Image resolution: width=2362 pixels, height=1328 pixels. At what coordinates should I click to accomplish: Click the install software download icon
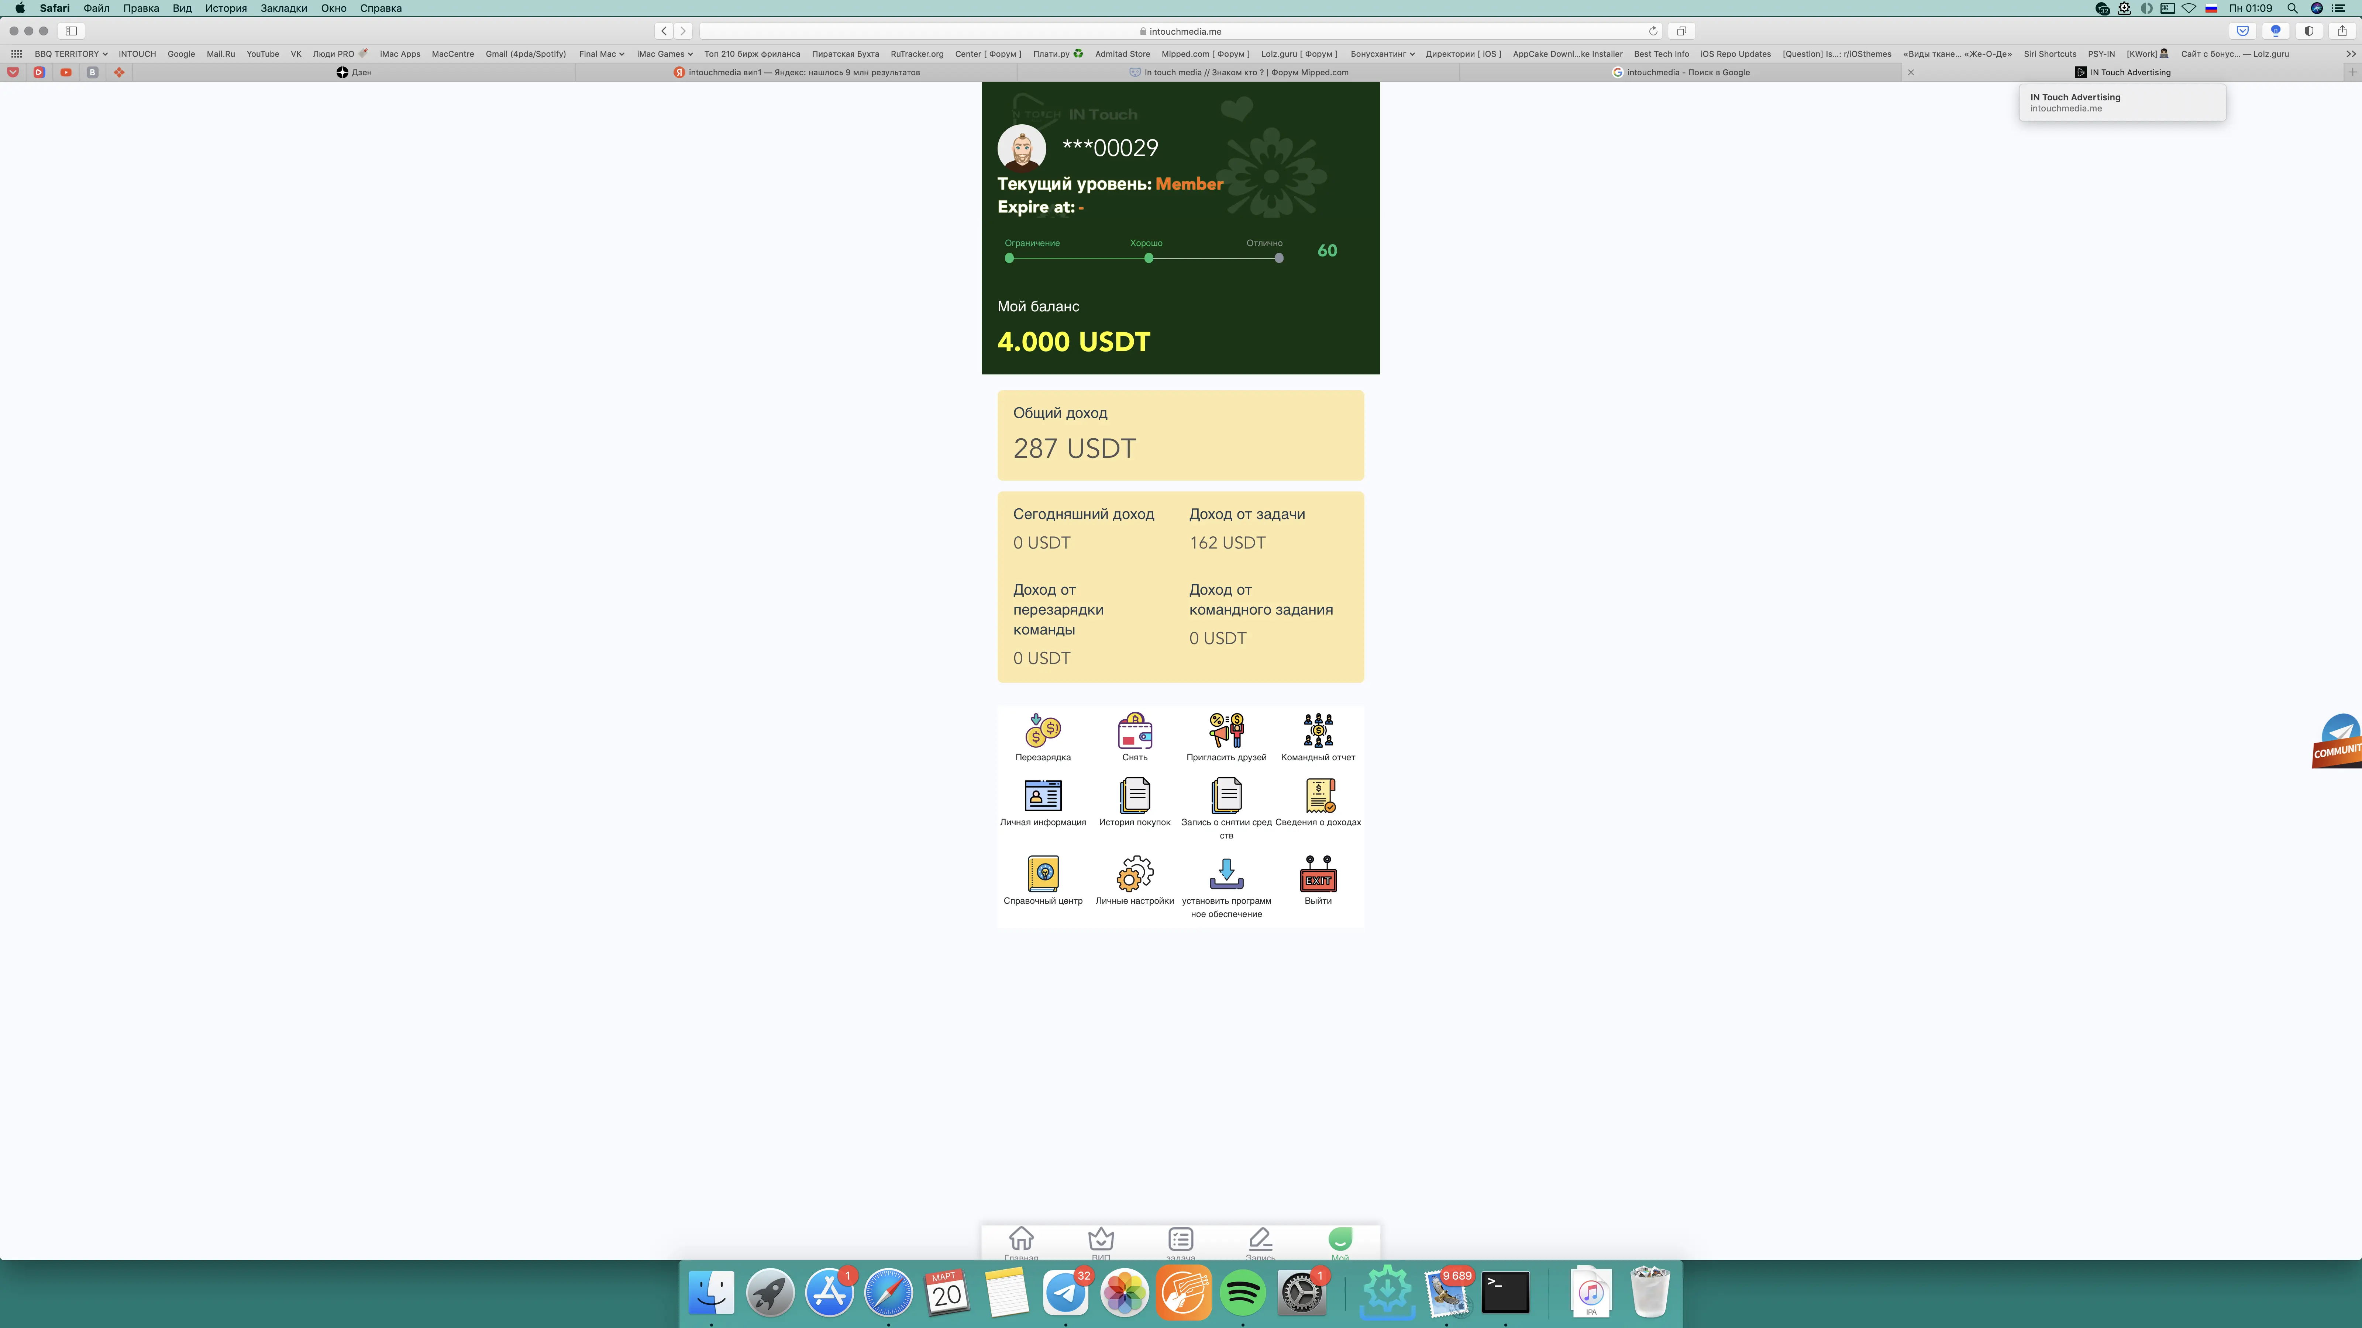click(1226, 874)
